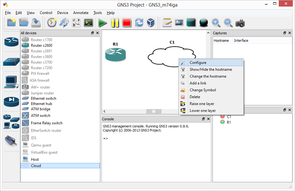Choose Change Symbol menu entry
The width and height of the screenshot is (295, 191).
click(x=211, y=90)
